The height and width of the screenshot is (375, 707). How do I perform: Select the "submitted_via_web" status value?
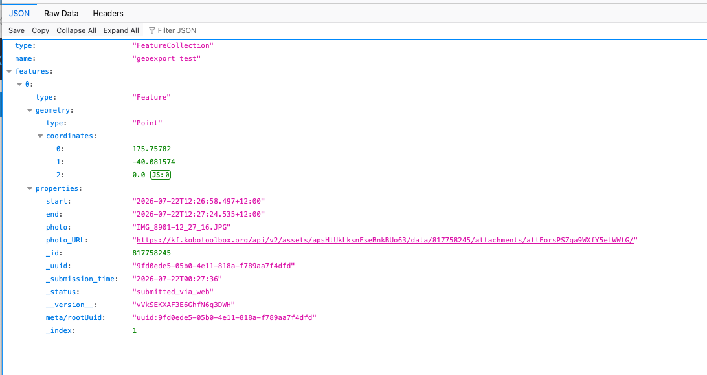[173, 292]
